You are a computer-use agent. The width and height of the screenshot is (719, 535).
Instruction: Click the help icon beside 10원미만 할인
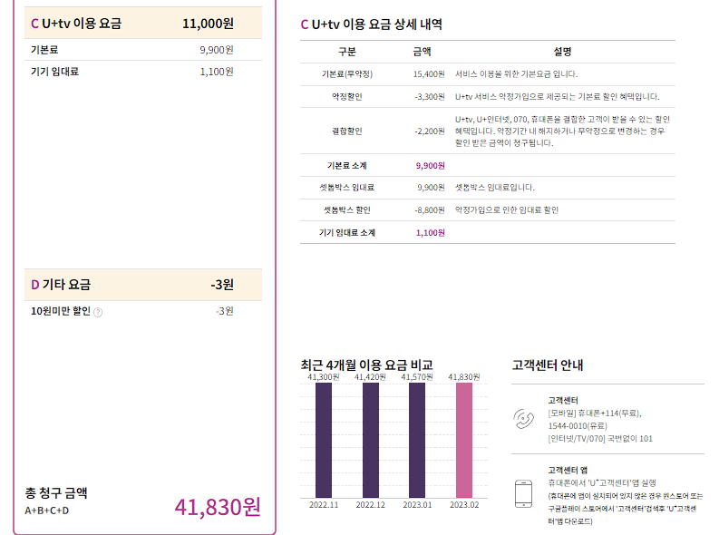pos(98,312)
